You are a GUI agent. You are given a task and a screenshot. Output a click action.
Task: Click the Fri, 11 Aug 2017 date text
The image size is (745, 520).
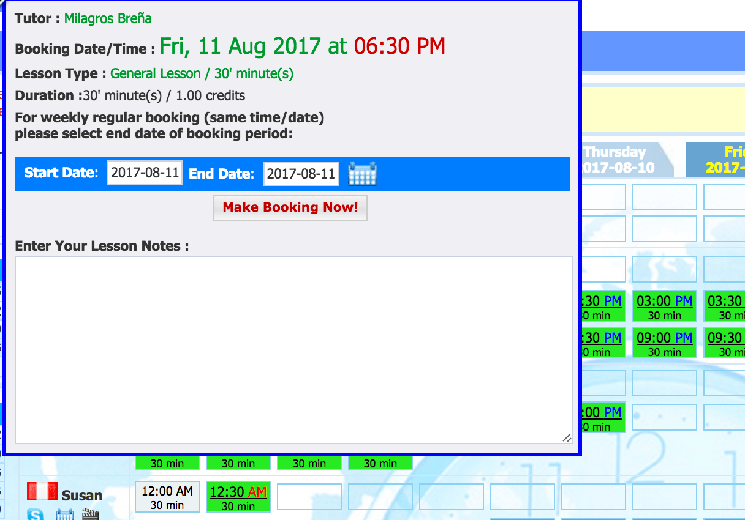tap(240, 46)
